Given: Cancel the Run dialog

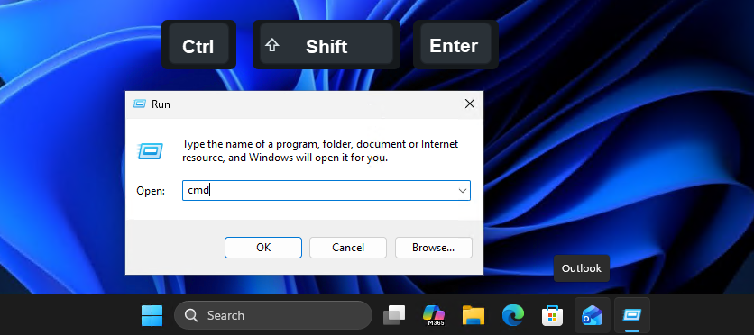Looking at the screenshot, I should pos(347,247).
